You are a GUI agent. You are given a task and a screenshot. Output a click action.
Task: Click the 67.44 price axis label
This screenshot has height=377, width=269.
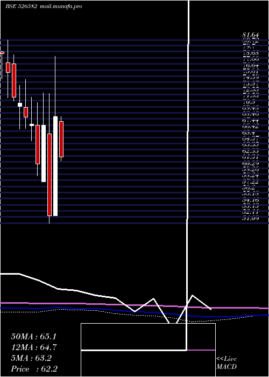[250, 121]
